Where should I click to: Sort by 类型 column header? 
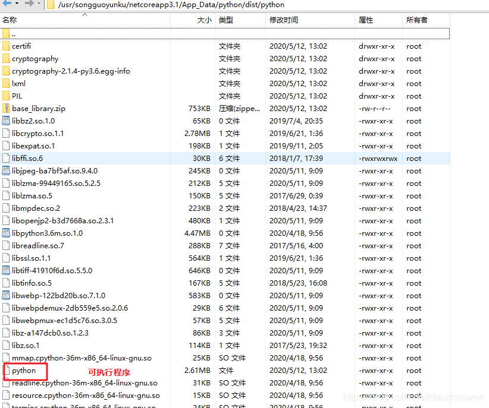[240, 20]
